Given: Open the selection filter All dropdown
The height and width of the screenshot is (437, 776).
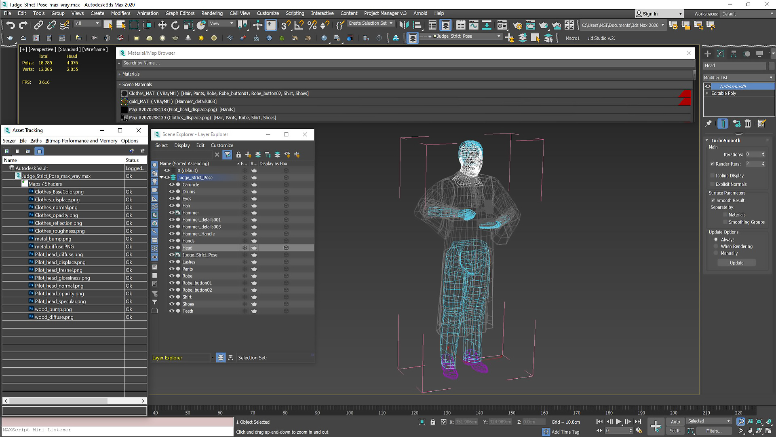Looking at the screenshot, I should coord(87,23).
